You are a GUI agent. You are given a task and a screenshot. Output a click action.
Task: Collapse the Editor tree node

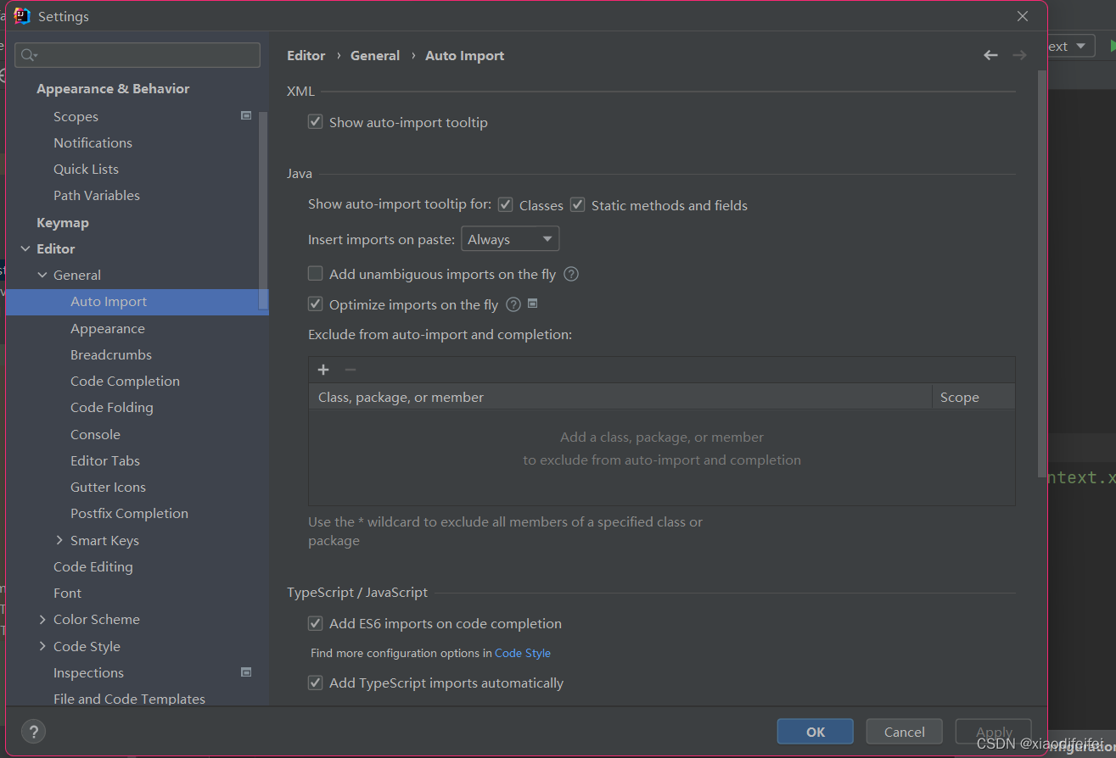click(25, 248)
